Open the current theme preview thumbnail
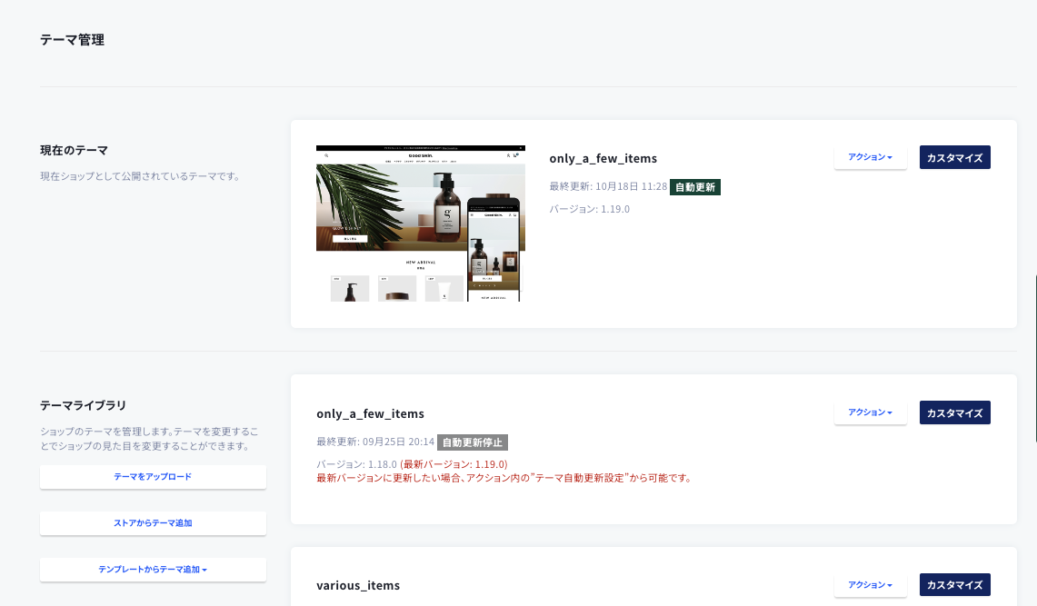 421,224
